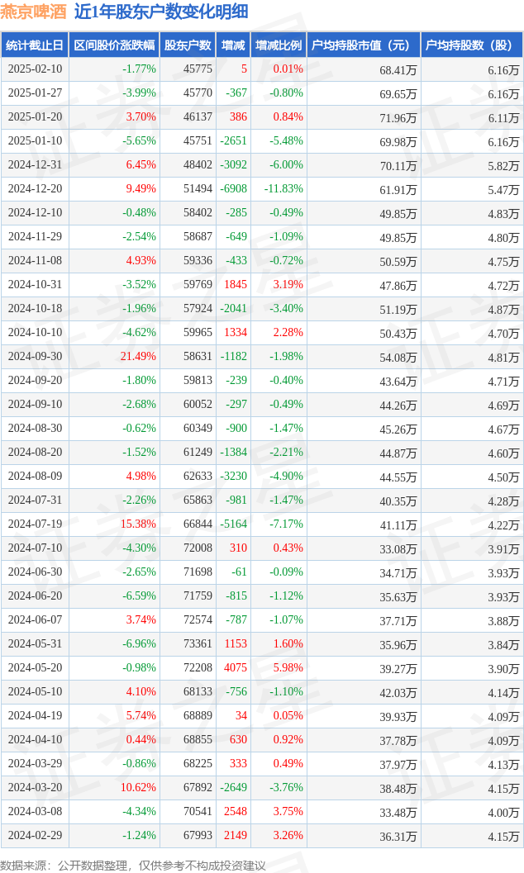Viewport: 524px width, 873px height.
Task: Select the 2025-02-10 date cell
Action: 35,69
